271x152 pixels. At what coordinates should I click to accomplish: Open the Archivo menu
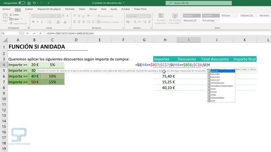coord(6,9)
